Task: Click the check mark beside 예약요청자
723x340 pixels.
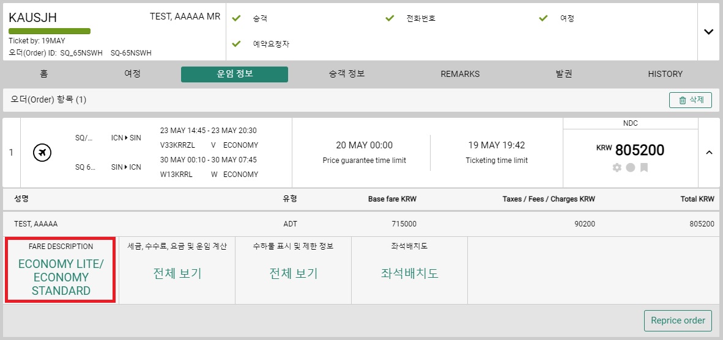Action: coord(237,44)
